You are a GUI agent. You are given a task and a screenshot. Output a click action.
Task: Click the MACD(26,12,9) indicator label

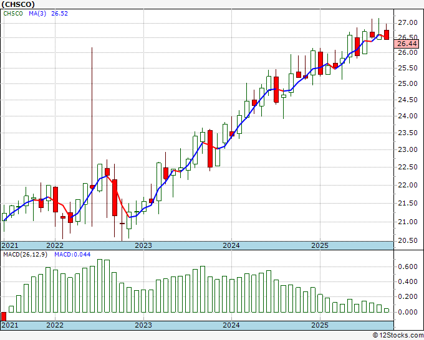point(25,255)
